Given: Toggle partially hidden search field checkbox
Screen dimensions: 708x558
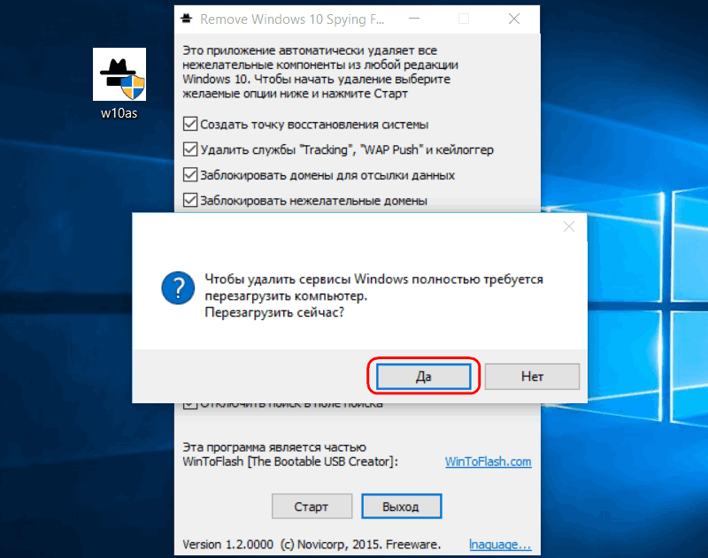Looking at the screenshot, I should (190, 406).
